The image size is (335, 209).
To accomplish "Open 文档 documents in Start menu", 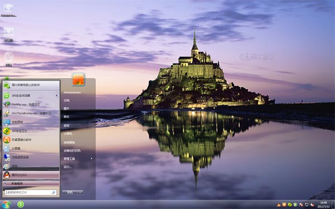I will (66, 100).
